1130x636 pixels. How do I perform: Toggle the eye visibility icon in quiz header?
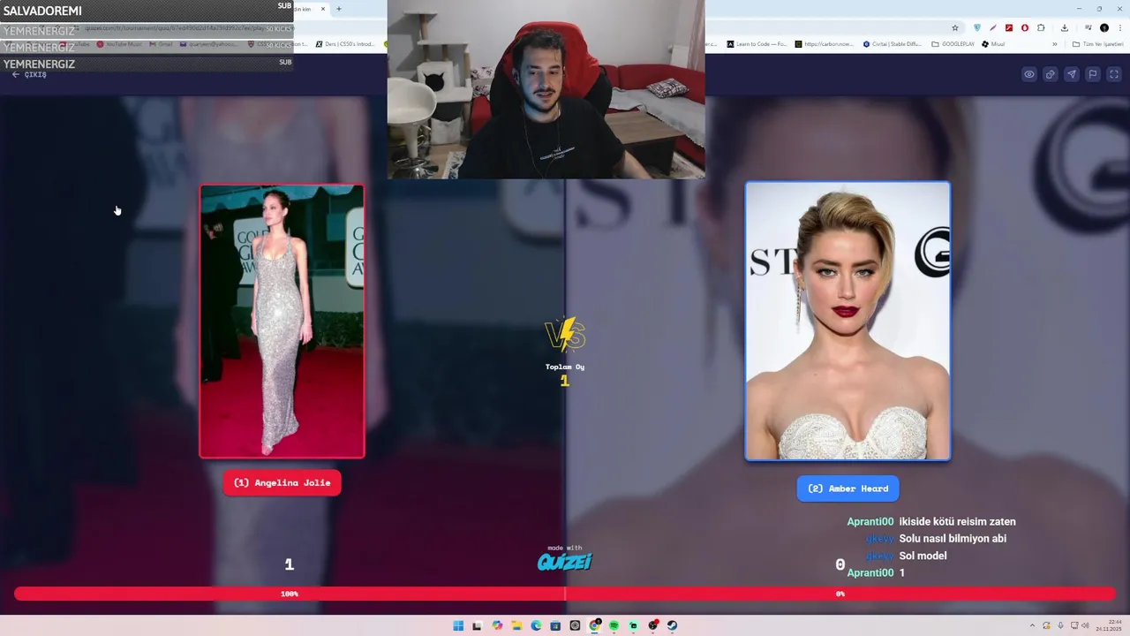pos(1029,74)
